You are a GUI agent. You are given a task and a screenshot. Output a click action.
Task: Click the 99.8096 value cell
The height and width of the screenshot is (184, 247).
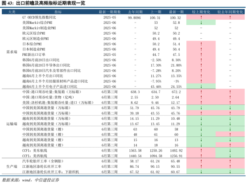[134, 18]
